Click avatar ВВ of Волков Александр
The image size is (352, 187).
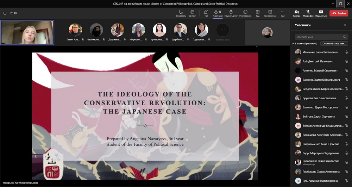pyautogui.click(x=298, y=126)
